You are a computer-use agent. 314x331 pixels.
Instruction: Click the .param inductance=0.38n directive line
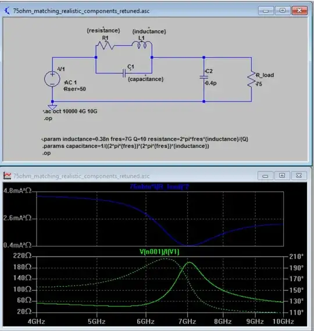pos(145,139)
